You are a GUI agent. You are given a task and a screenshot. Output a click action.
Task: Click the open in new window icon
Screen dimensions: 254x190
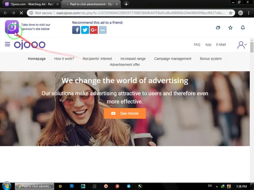(218, 28)
